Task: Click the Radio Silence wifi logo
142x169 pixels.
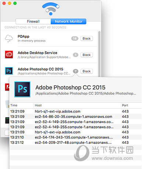Action: pos(51,9)
